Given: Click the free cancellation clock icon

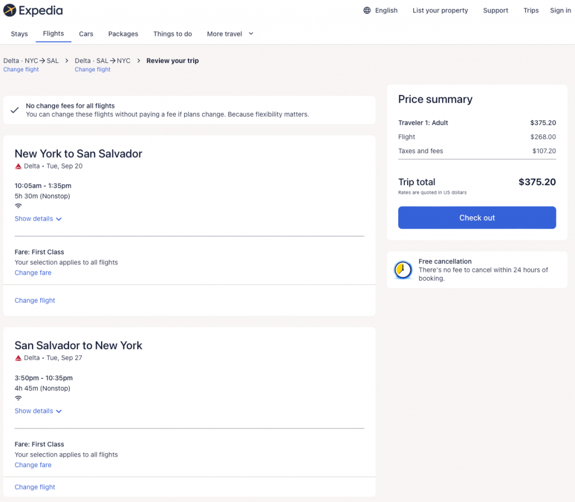Looking at the screenshot, I should point(403,270).
